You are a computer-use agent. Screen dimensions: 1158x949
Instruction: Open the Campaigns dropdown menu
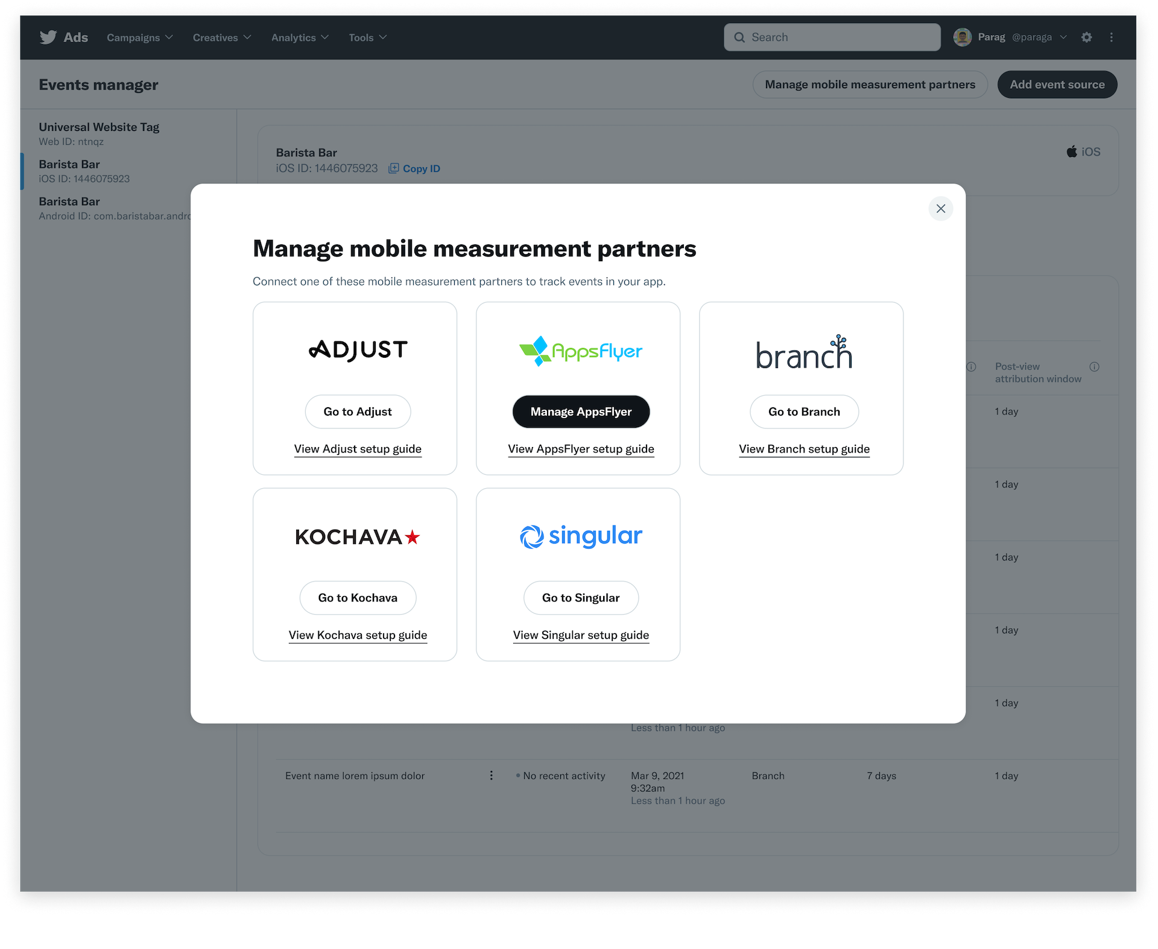click(139, 37)
